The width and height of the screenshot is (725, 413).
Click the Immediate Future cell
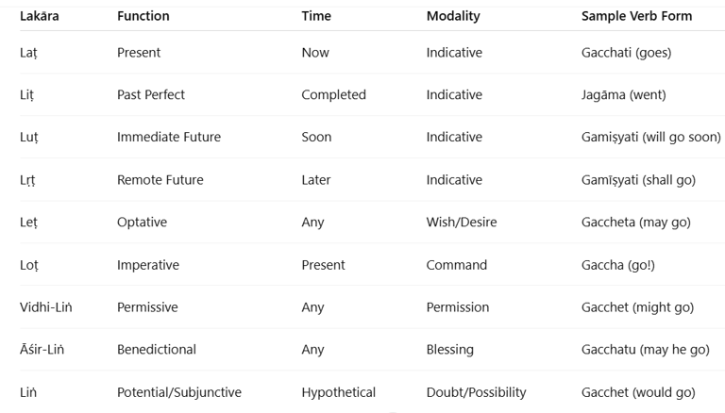click(x=169, y=138)
